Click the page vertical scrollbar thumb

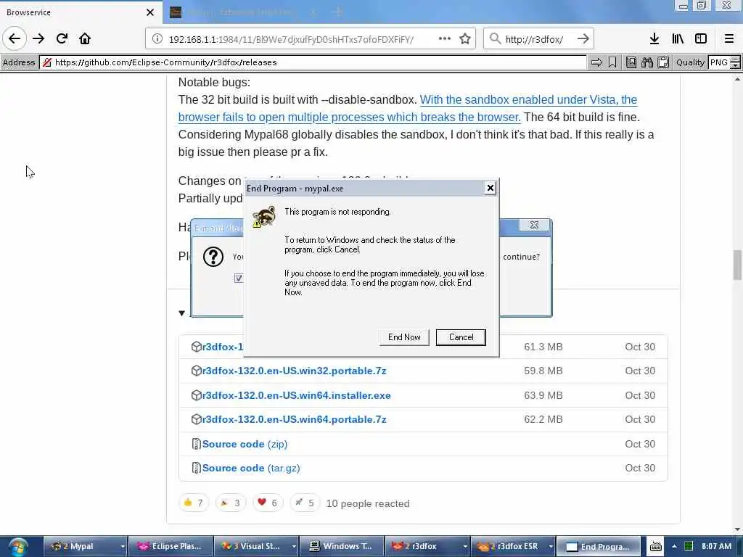(737, 265)
